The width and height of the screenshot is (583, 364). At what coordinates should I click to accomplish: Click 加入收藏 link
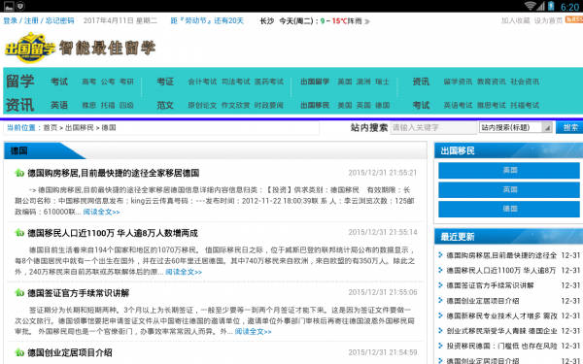(515, 20)
